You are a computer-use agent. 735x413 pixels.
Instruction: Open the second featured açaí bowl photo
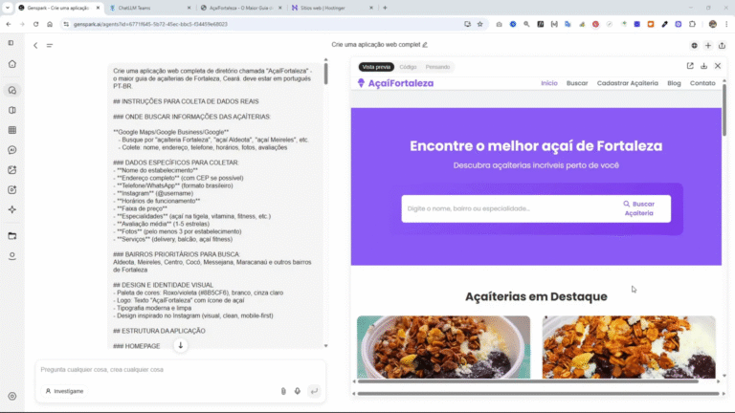[x=629, y=347]
